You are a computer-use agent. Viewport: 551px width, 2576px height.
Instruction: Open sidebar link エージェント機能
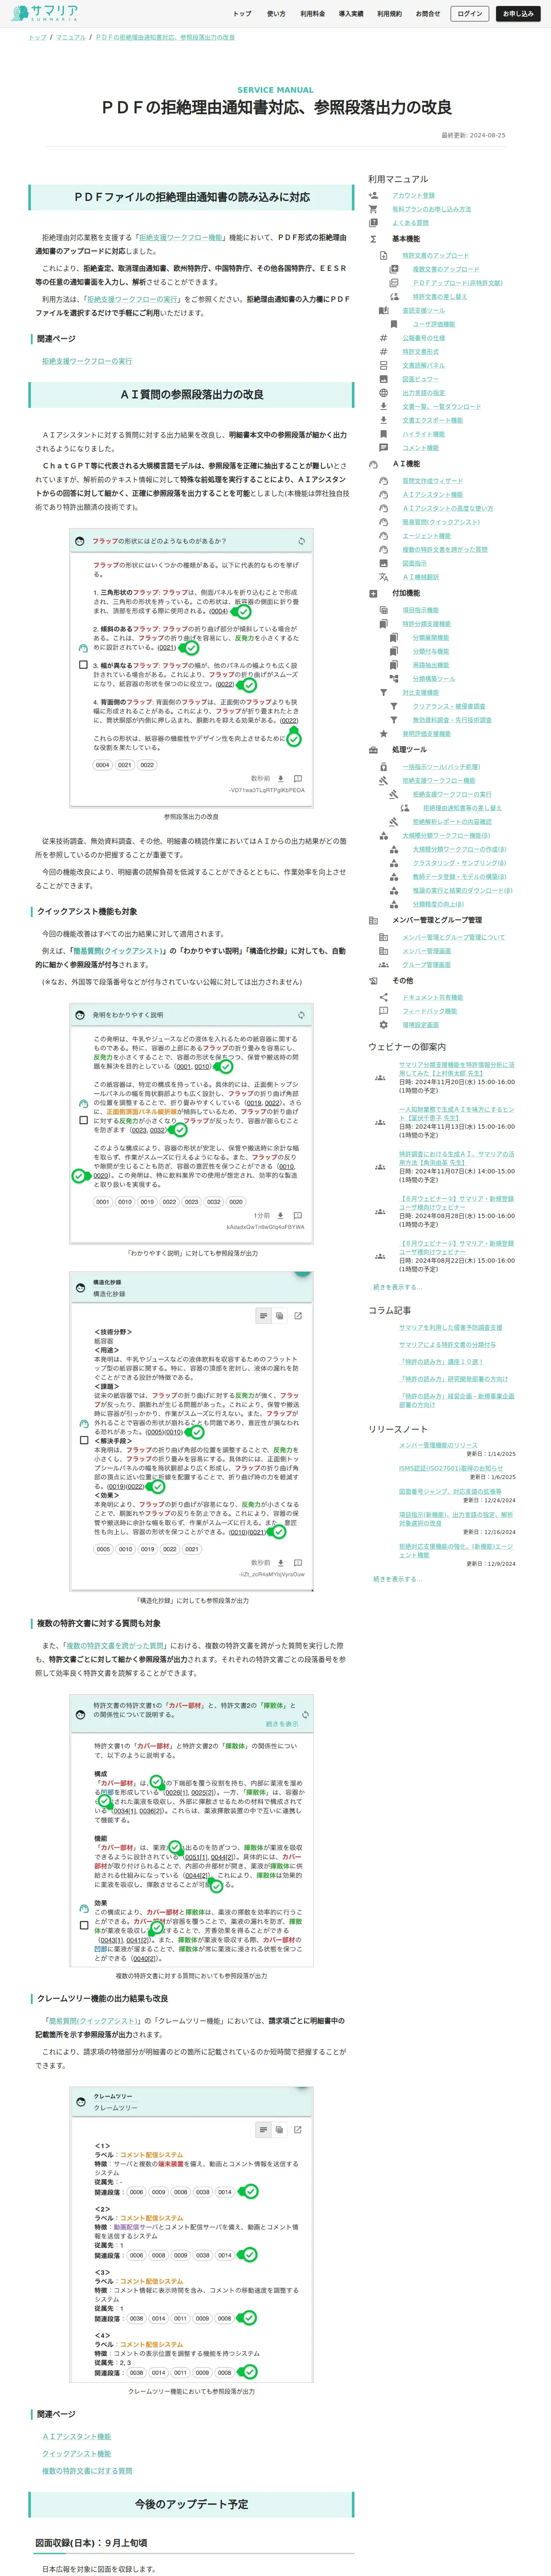[x=427, y=536]
